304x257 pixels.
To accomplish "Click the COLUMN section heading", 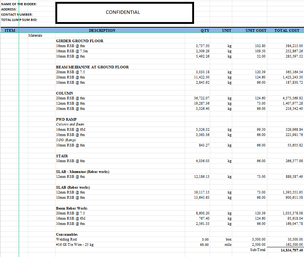I will point(65,93).
